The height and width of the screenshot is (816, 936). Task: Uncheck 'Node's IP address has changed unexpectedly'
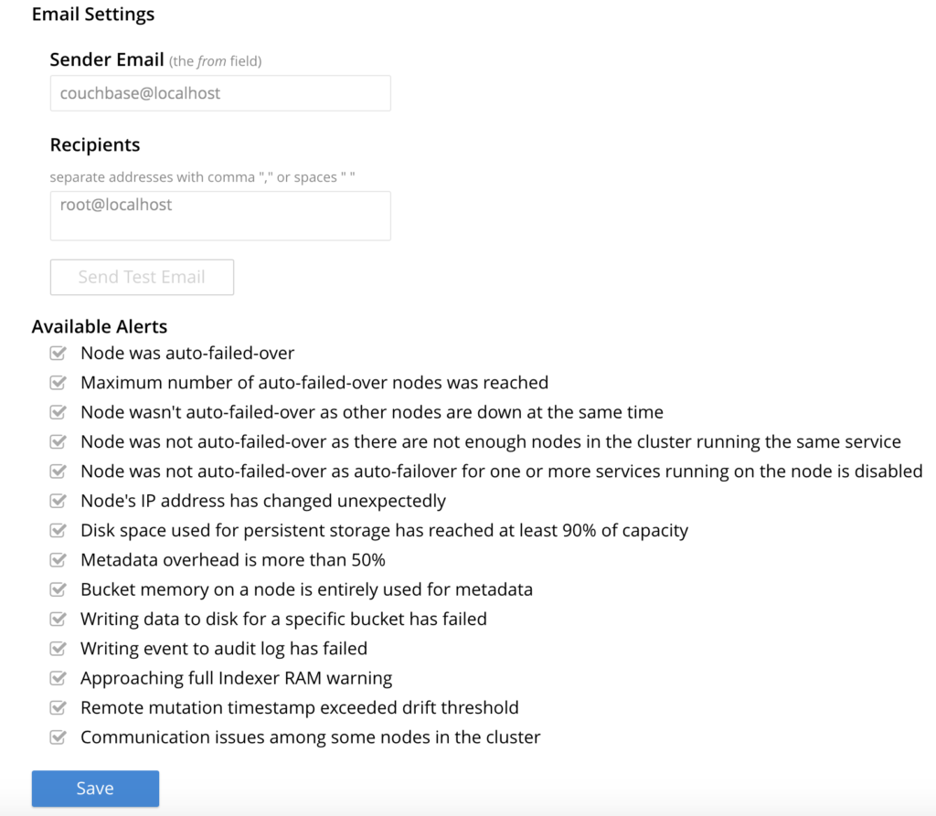tap(58, 500)
